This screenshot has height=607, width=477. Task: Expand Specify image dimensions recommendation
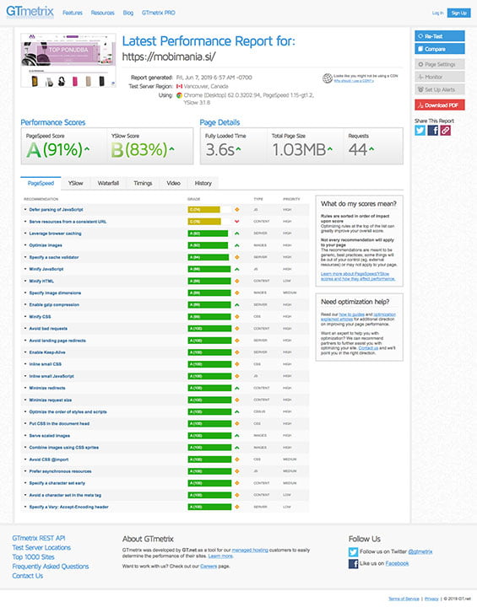pyautogui.click(x=55, y=293)
